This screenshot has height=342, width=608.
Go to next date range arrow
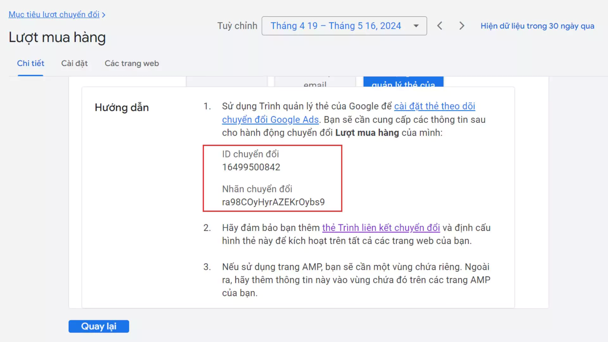(x=462, y=26)
